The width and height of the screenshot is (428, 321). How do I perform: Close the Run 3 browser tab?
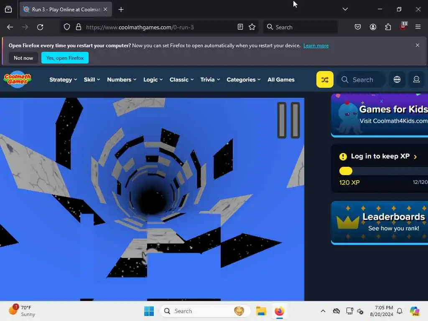coord(105,9)
